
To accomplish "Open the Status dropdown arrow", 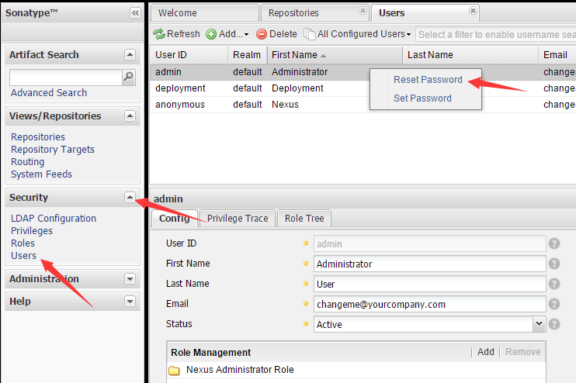I will point(539,324).
